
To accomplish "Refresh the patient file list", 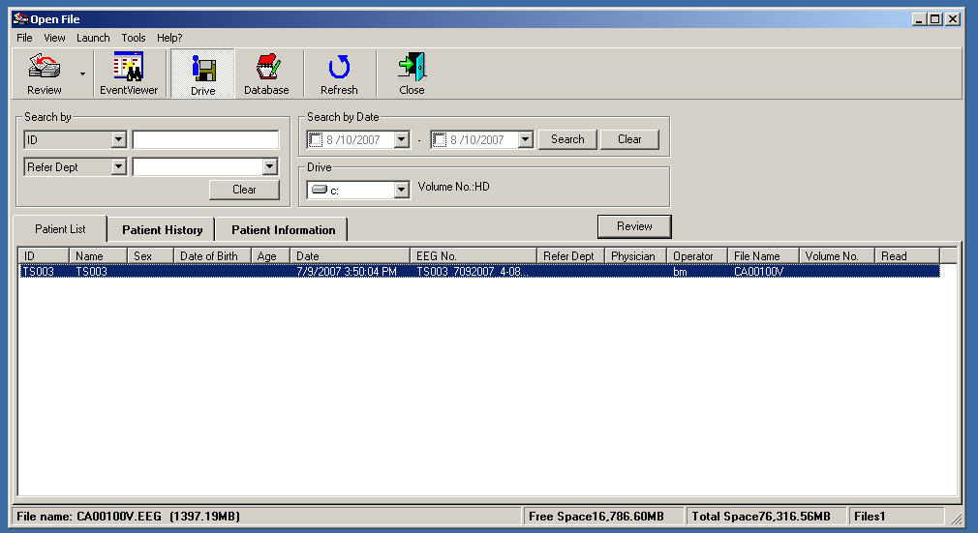I will [x=339, y=69].
